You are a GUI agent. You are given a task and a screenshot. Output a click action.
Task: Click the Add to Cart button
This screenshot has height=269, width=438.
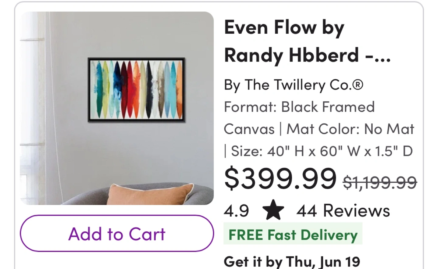(117, 234)
